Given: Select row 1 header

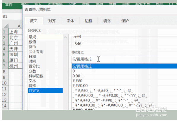Looking at the screenshot, I should pyautogui.click(x=5, y=32).
